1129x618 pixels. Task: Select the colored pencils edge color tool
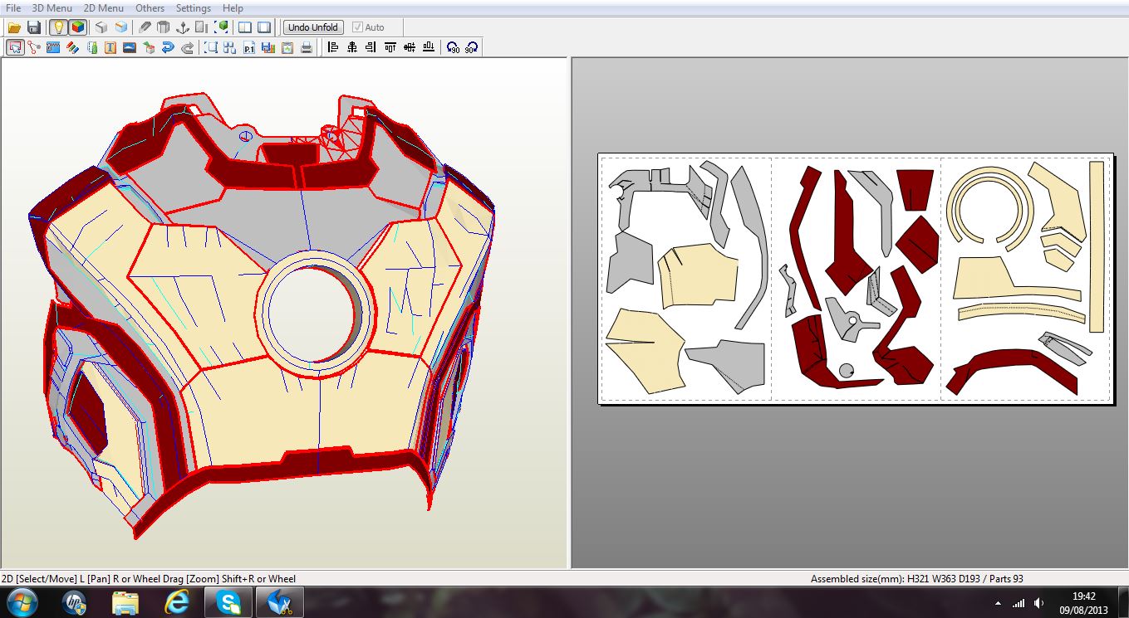point(72,47)
